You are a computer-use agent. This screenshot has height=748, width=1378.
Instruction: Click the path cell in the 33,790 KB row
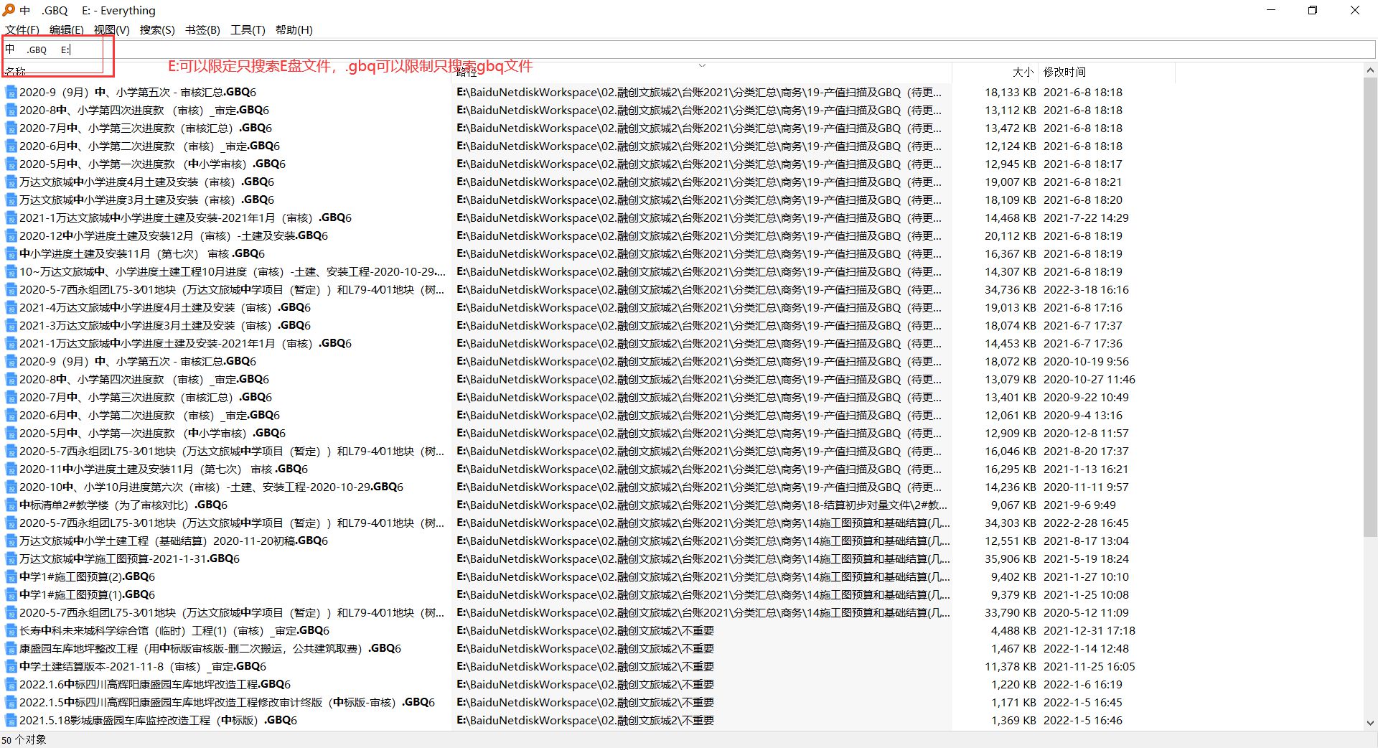click(x=703, y=613)
